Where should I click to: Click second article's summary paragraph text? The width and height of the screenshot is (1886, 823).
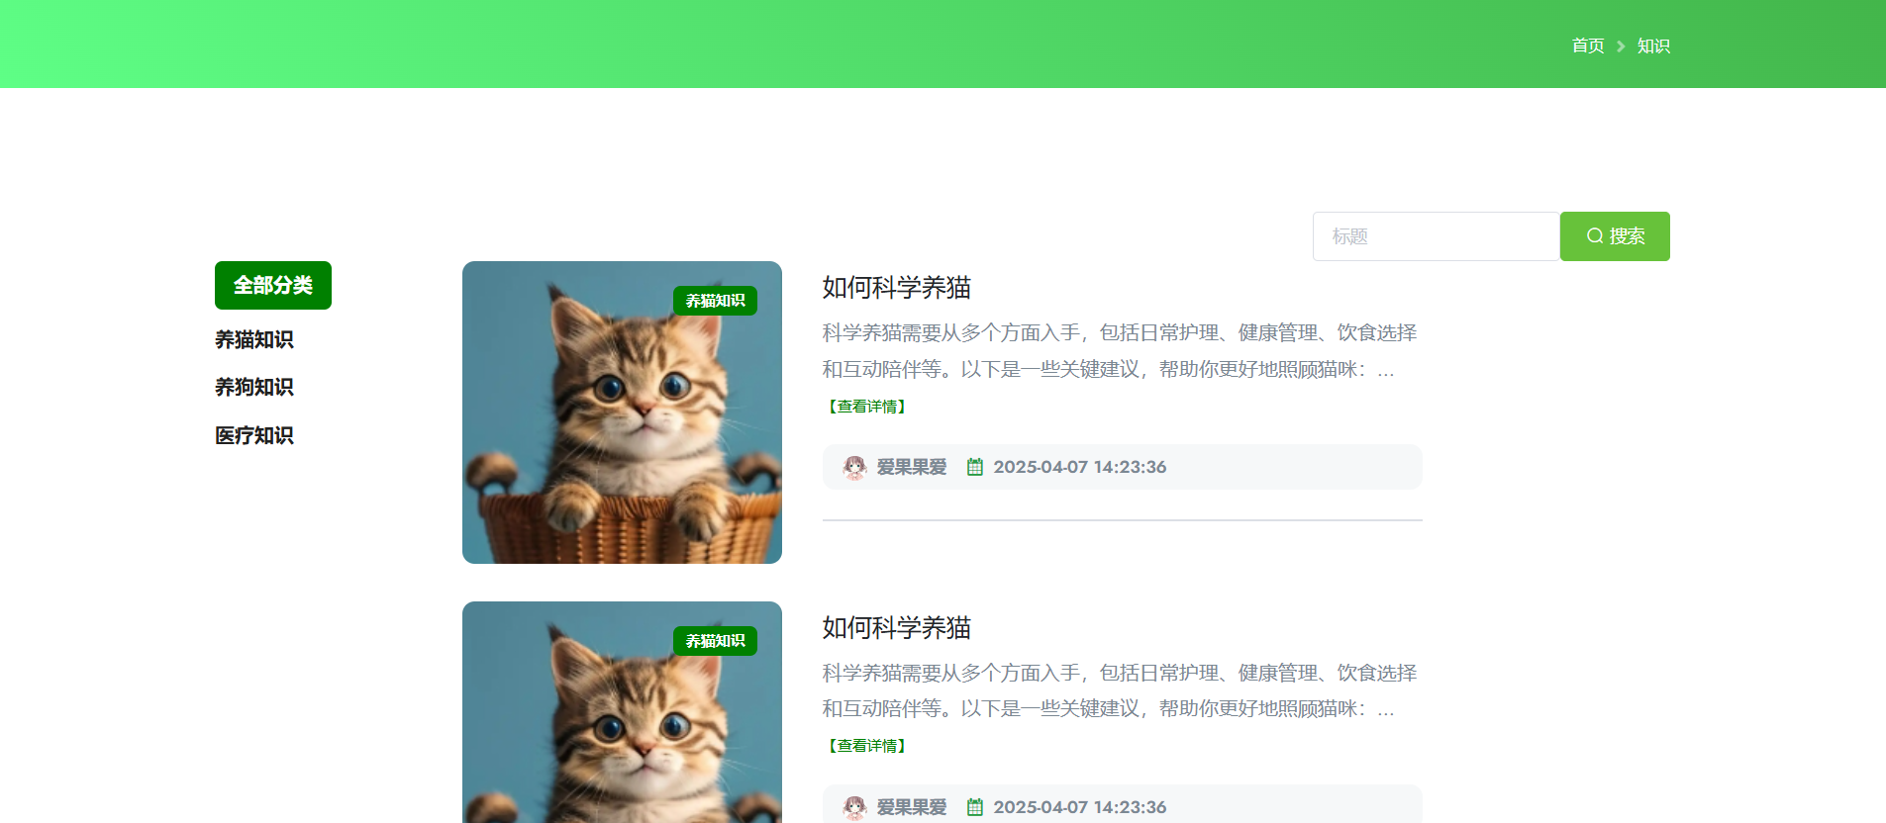coord(1120,690)
